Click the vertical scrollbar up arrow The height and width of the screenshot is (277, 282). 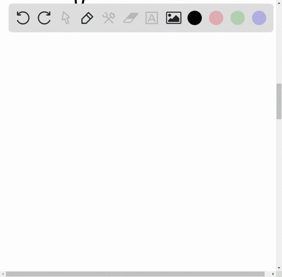pos(279,3)
